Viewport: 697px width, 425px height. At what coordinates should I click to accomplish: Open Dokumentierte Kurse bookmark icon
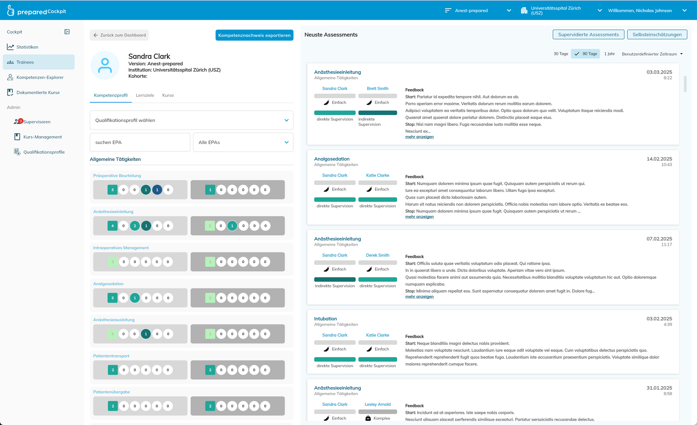coord(10,93)
